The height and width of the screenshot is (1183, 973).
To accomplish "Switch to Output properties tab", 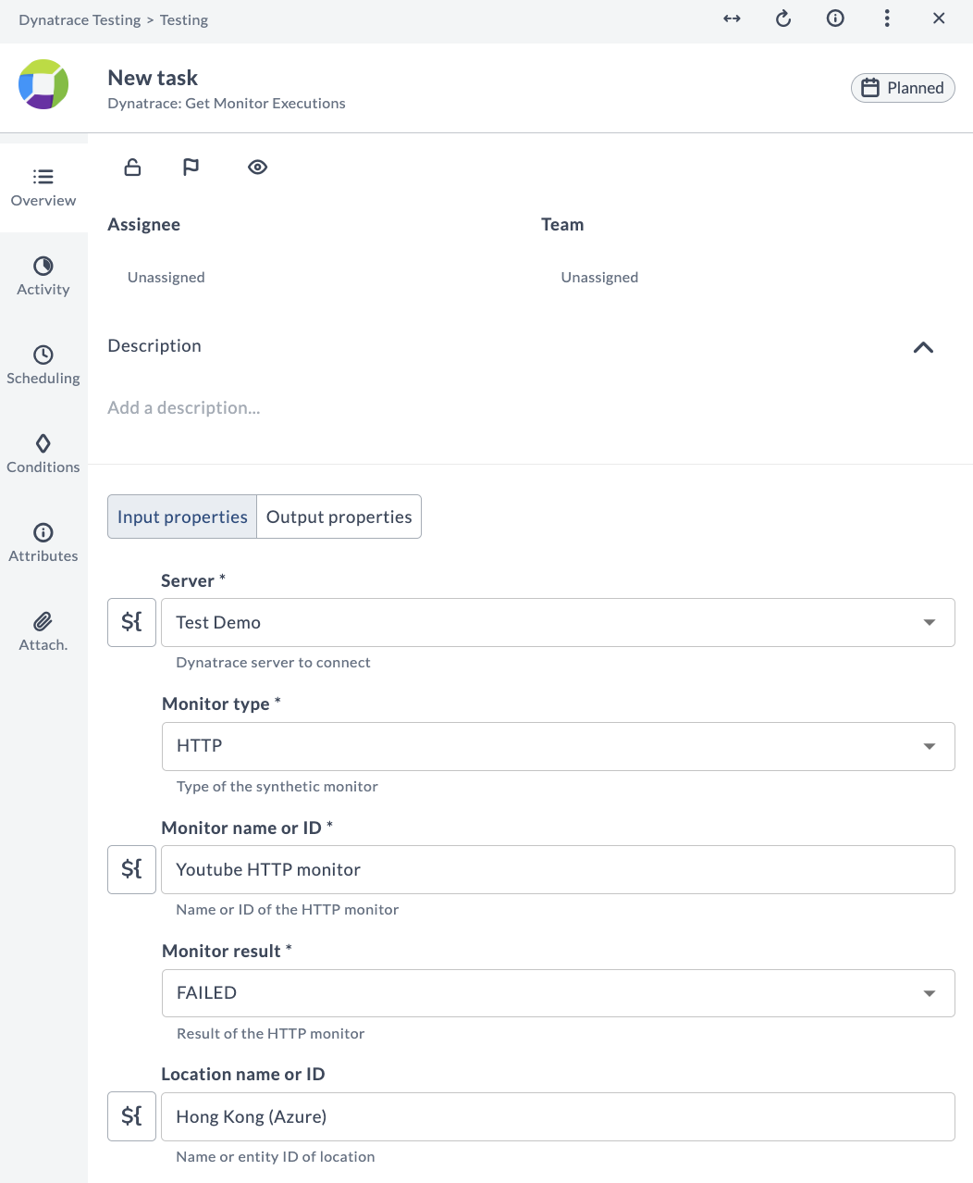I will [x=339, y=517].
